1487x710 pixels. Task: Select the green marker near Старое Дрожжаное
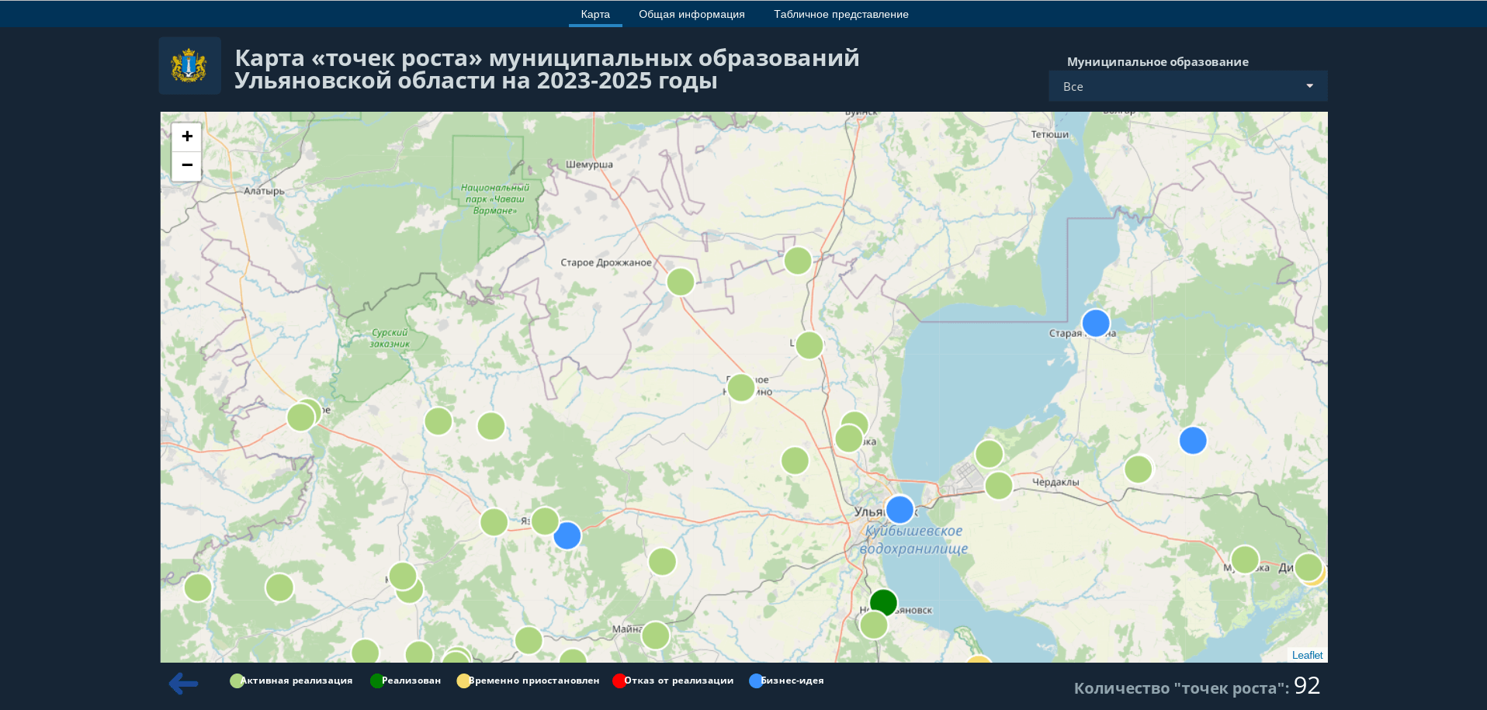click(x=681, y=282)
